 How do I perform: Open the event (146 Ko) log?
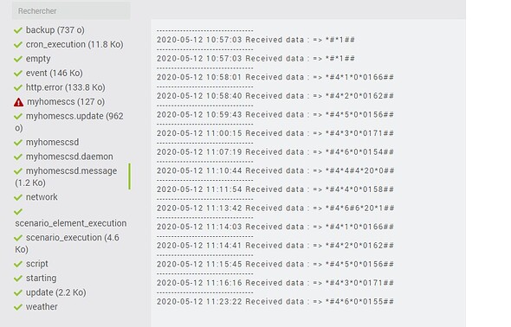click(54, 73)
